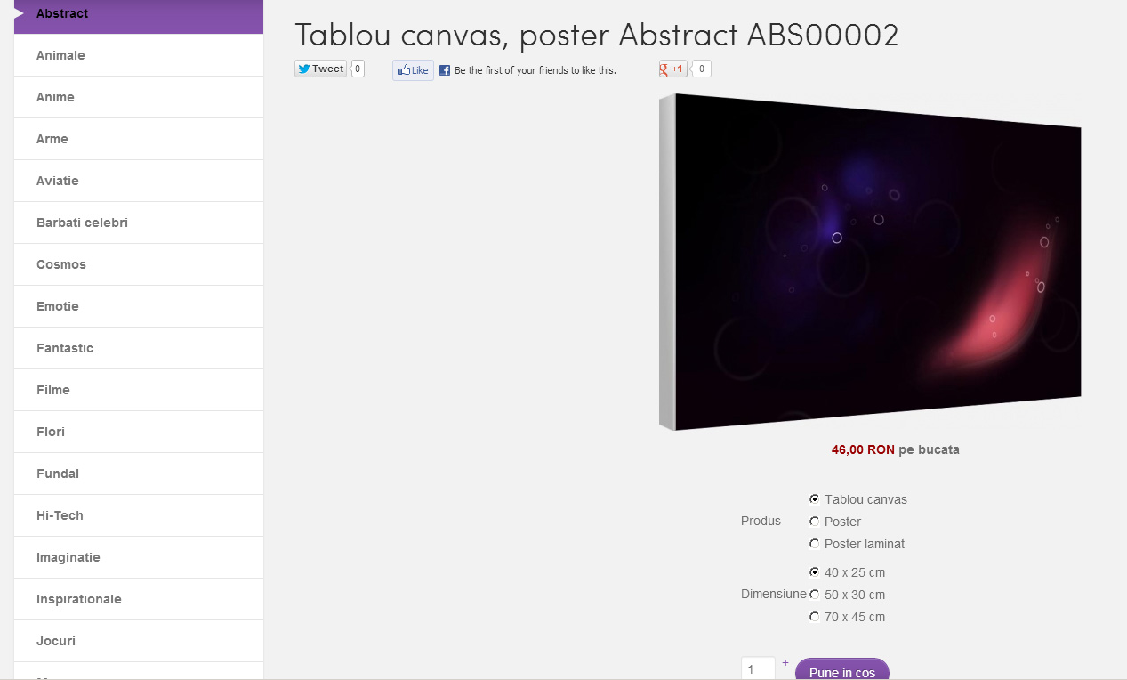Click the Facebook Like button
Viewport: 1127px width, 680px height.
413,70
